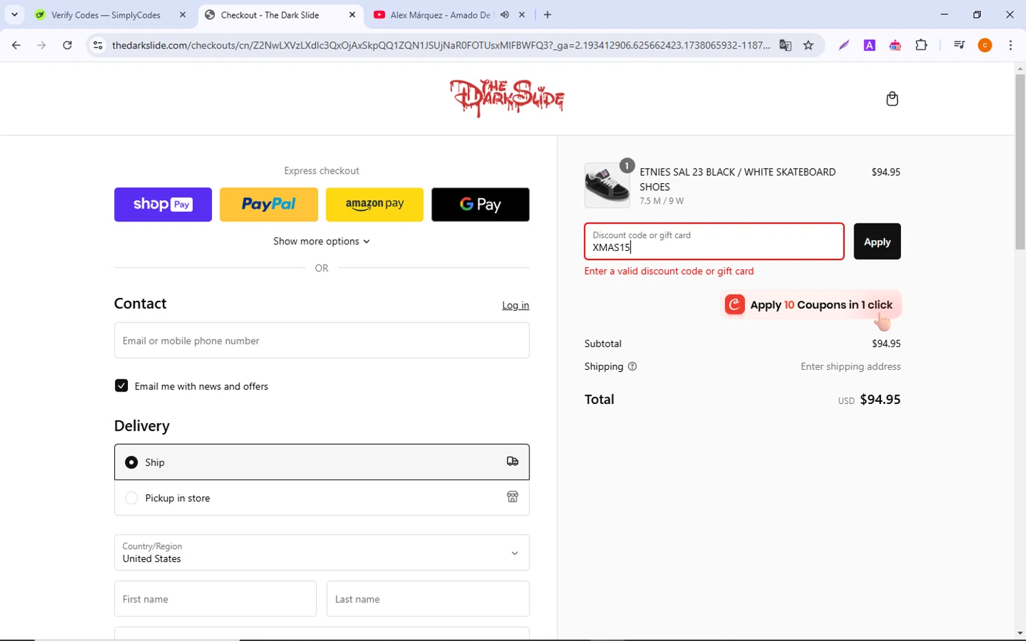Image resolution: width=1026 pixels, height=641 pixels.
Task: Pay with Shop Pay button
Action: click(163, 204)
